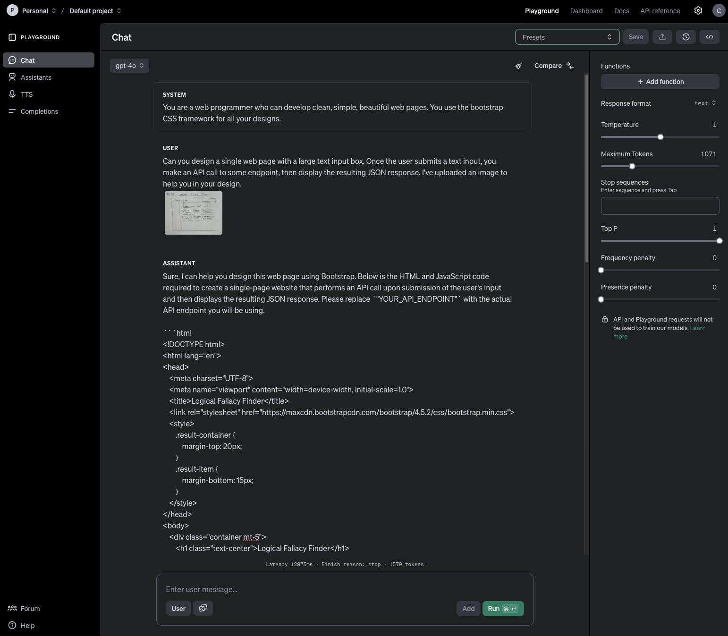This screenshot has height=636, width=728.
Task: Open the Default project dropdown
Action: 95,10
